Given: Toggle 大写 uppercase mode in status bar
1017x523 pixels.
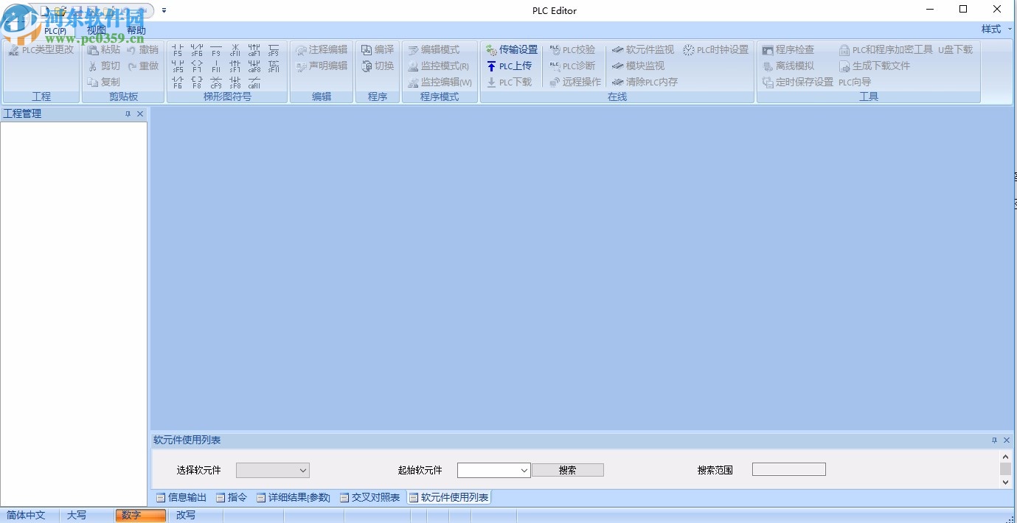Looking at the screenshot, I should [x=77, y=516].
